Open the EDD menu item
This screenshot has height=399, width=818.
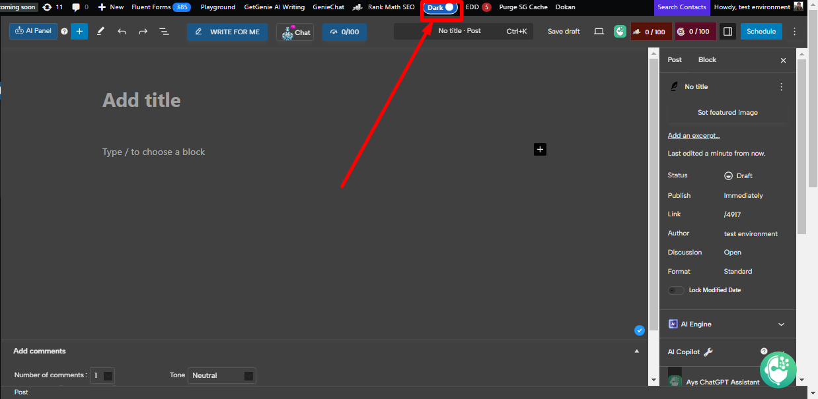coord(478,7)
